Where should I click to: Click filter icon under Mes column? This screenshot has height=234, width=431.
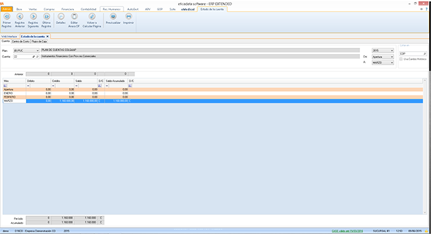tap(5, 86)
